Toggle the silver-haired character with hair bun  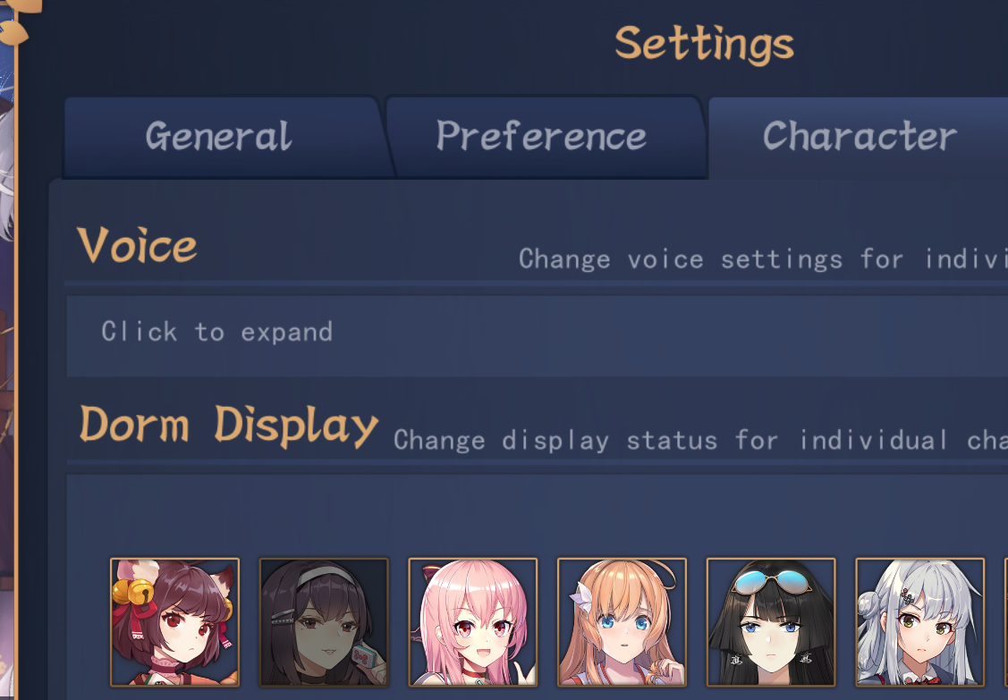click(920, 621)
